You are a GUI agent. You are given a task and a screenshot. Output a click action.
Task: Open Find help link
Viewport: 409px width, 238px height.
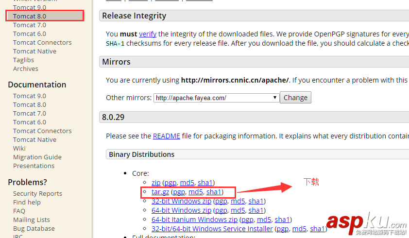pyautogui.click(x=27, y=203)
